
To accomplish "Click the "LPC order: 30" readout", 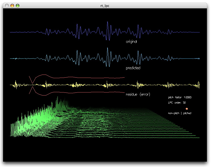I will [176, 103].
